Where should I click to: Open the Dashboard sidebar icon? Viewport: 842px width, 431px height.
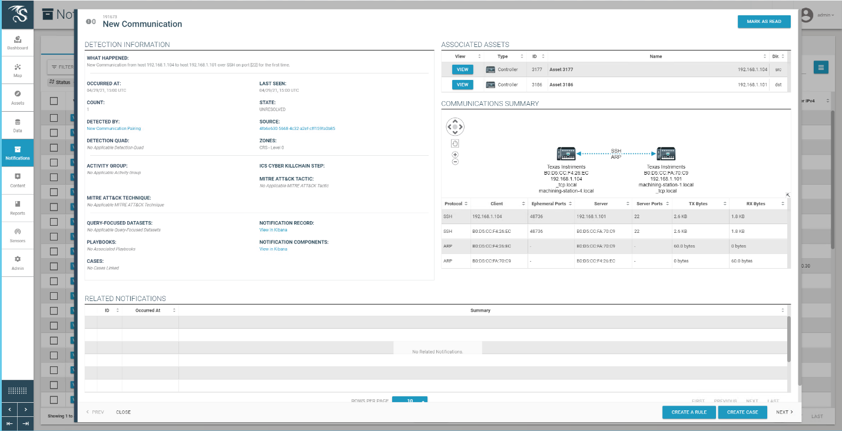(x=18, y=42)
